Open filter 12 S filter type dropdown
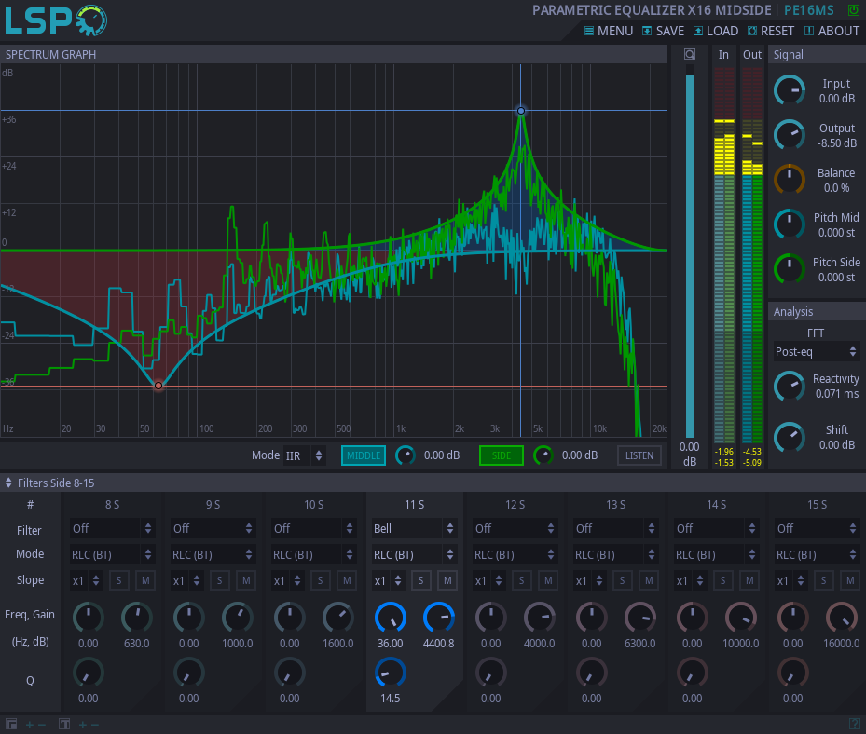 click(x=515, y=529)
